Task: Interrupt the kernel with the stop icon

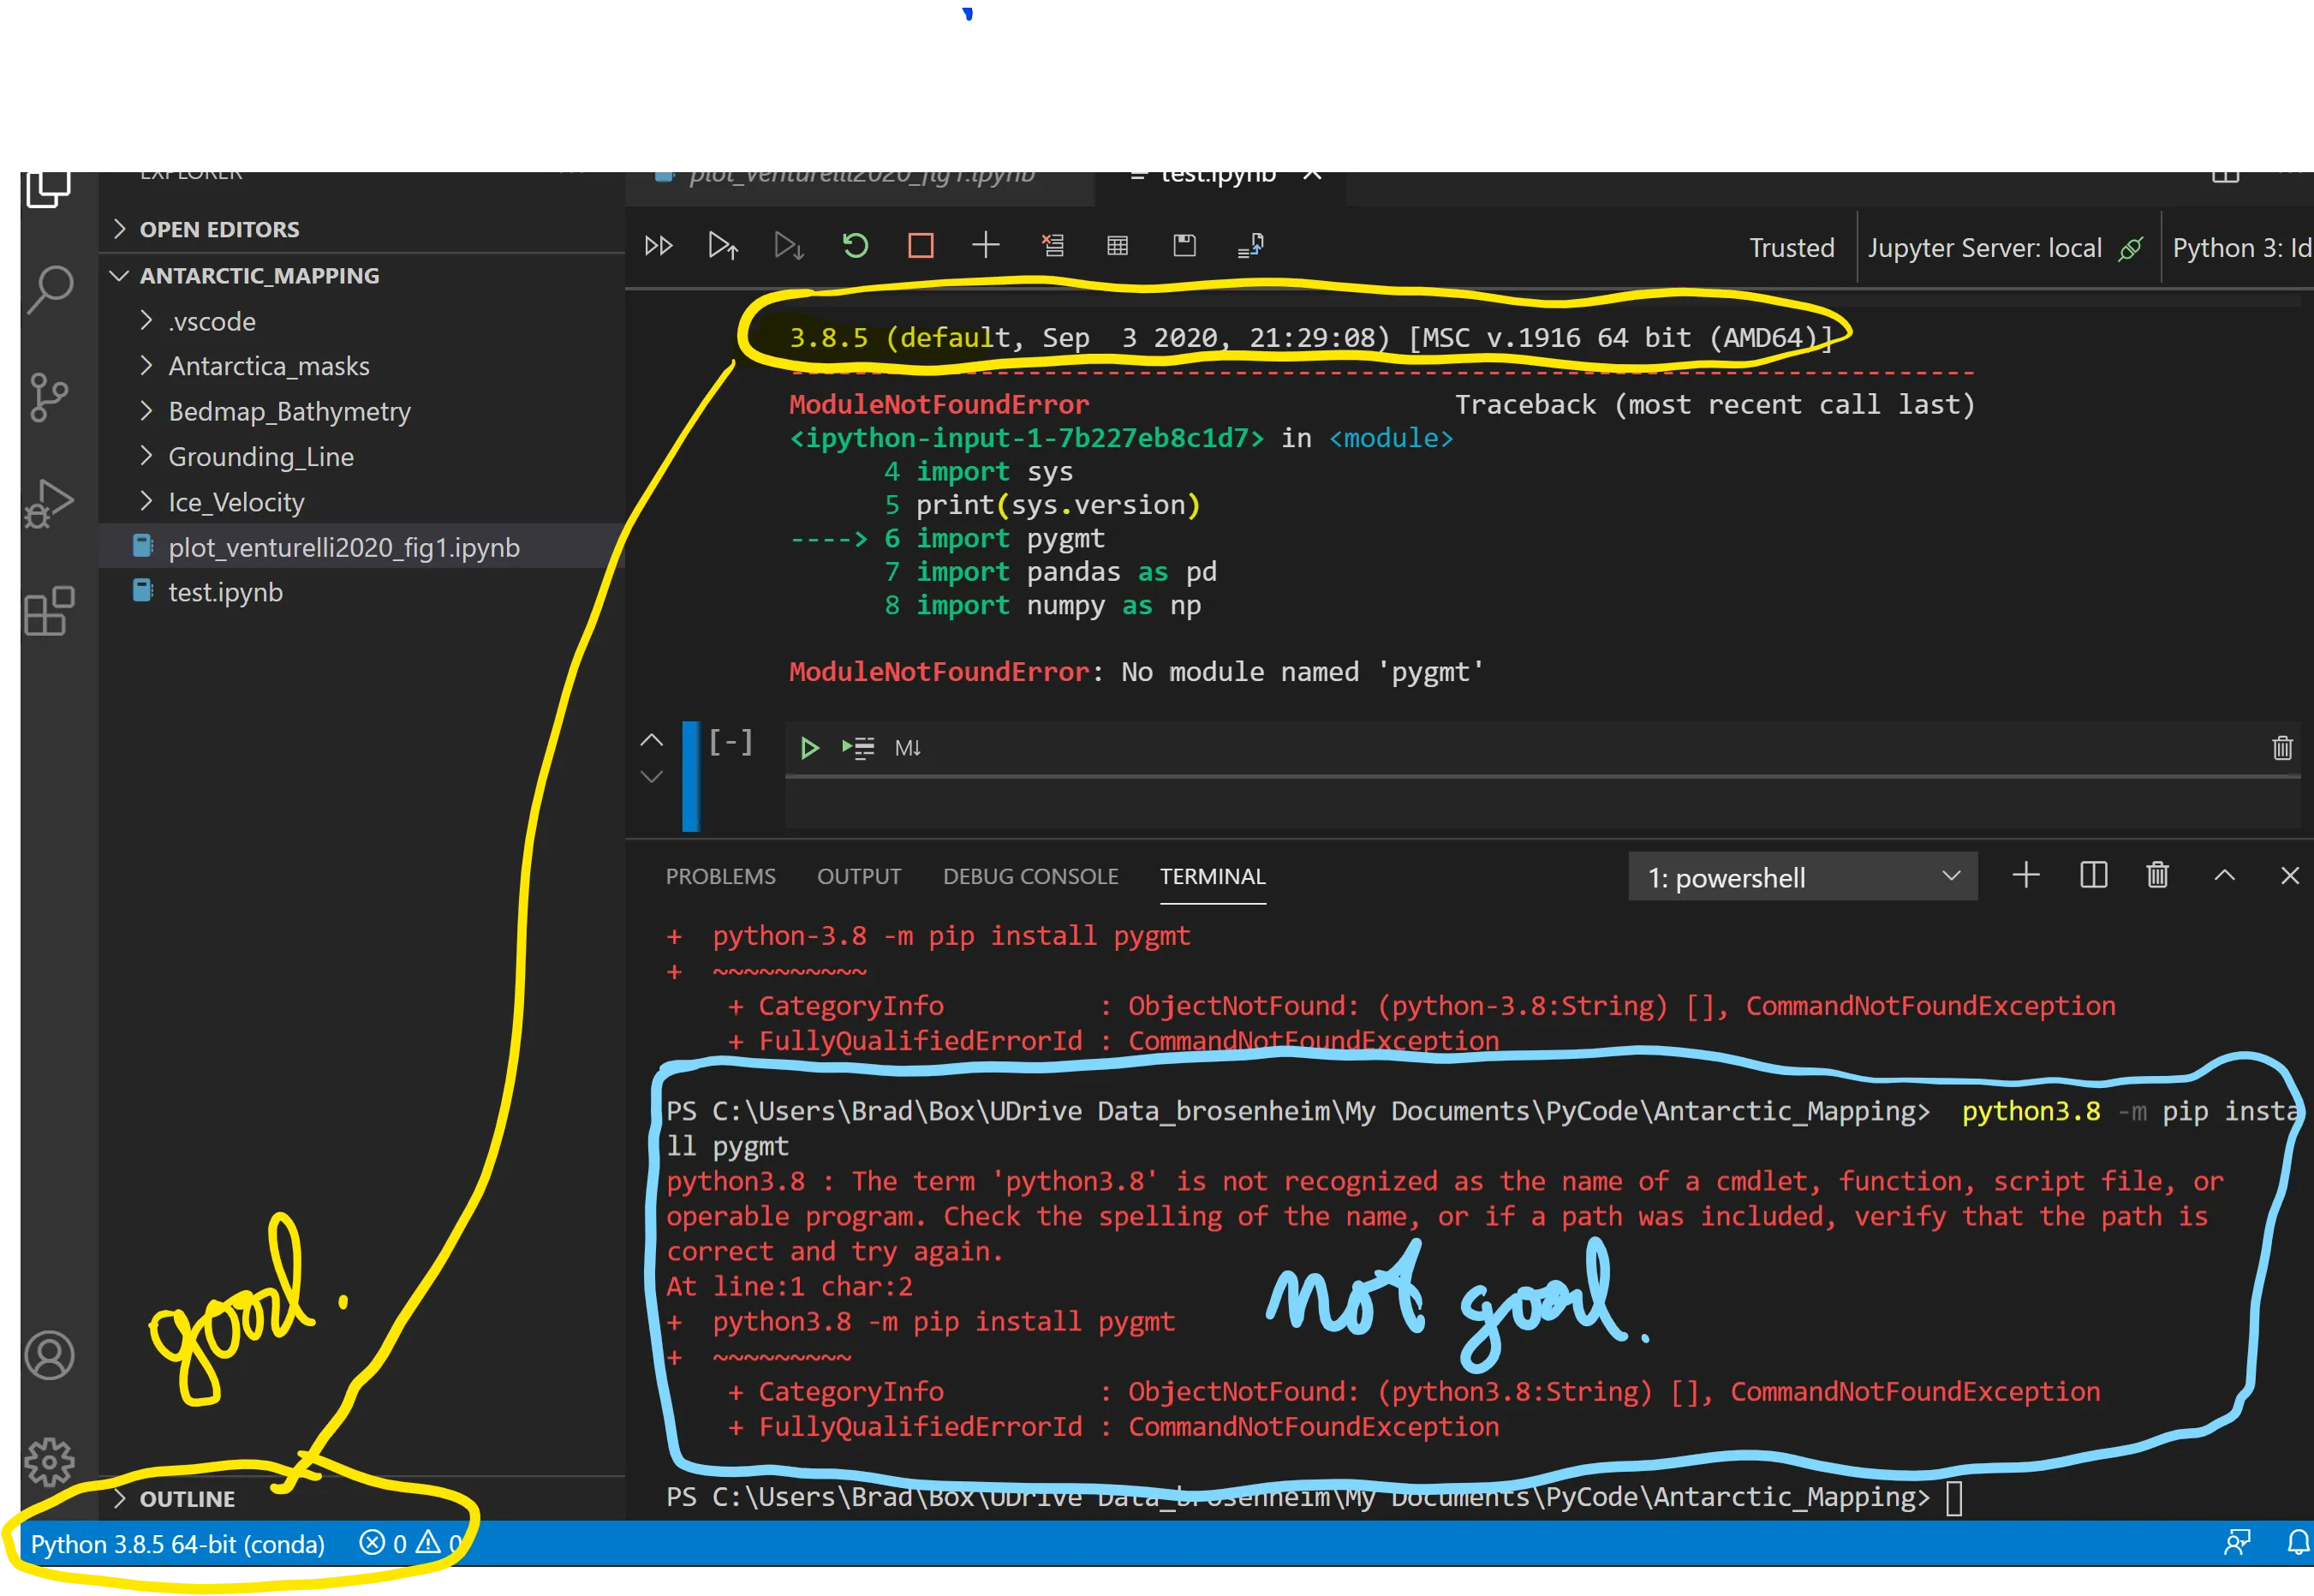Action: [921, 246]
